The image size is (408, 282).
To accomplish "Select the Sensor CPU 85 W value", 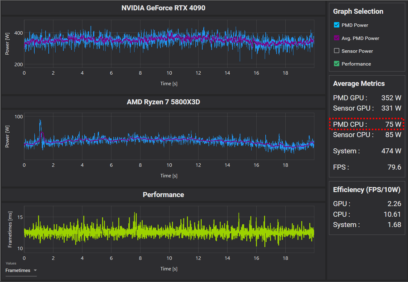I will (x=393, y=135).
